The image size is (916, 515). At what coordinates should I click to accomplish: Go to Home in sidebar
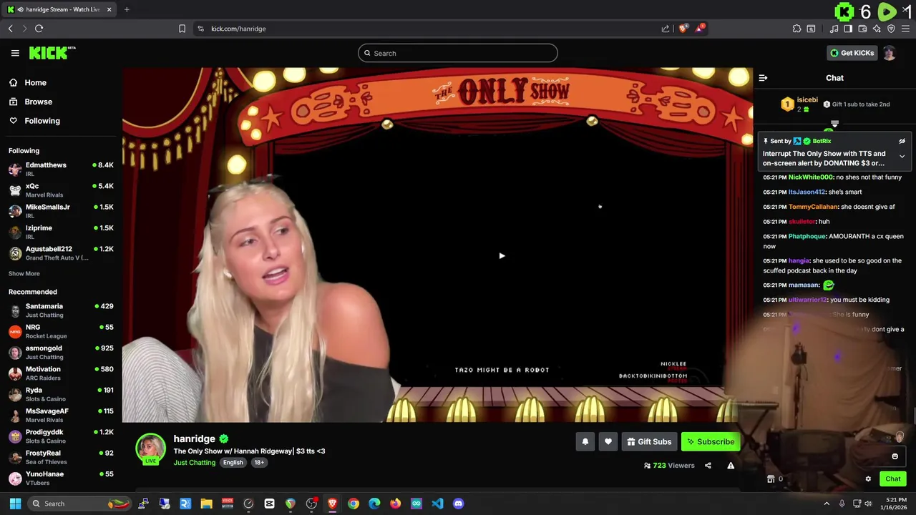point(28,82)
